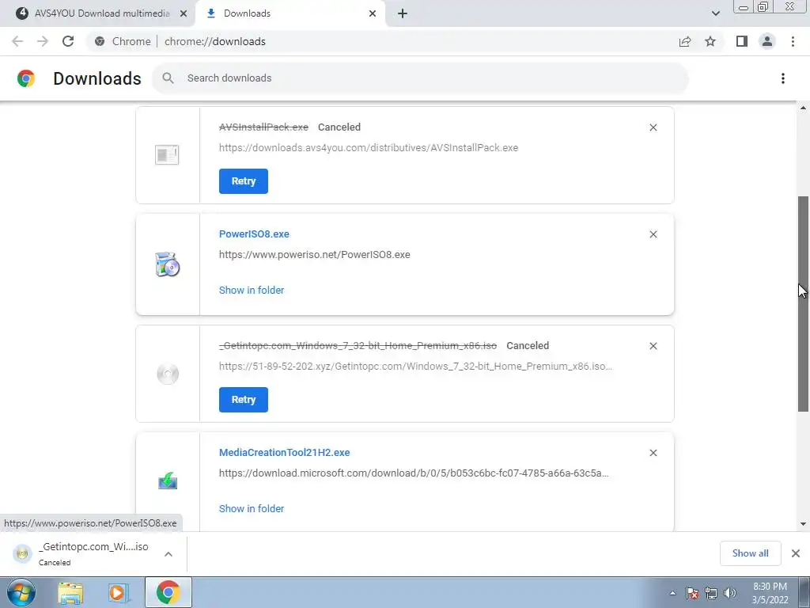
Task: Show PowerISO8.exe in folder
Action: click(252, 290)
